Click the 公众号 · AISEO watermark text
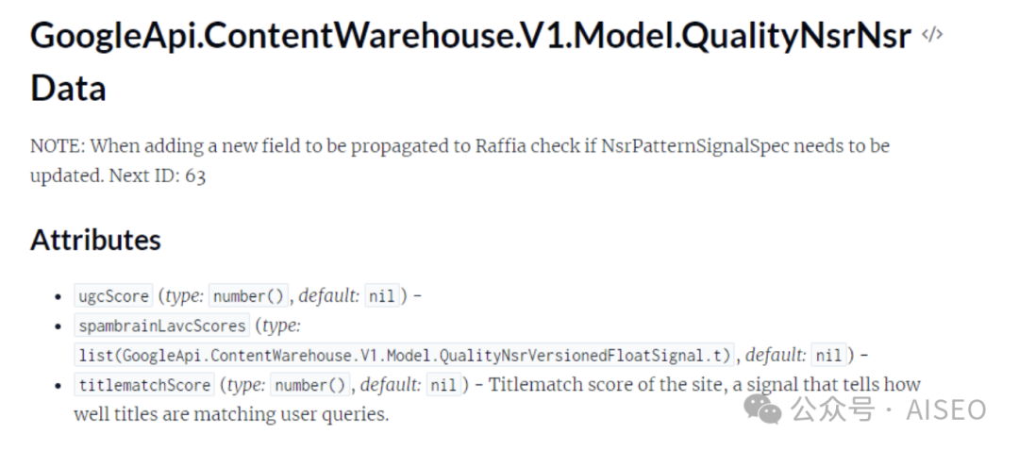The image size is (1019, 451). point(889,409)
